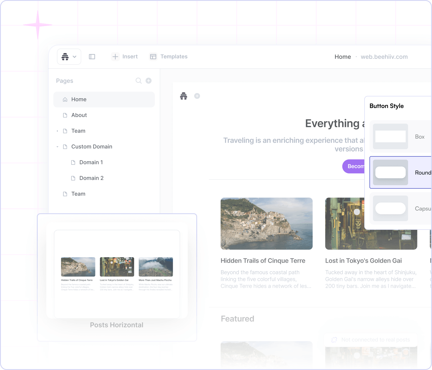Open the Cinque Terre post image

[267, 224]
